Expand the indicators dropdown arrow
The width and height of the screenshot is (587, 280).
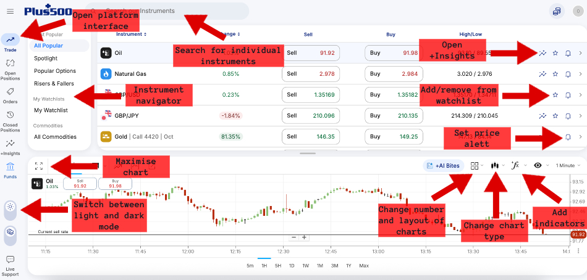(525, 166)
